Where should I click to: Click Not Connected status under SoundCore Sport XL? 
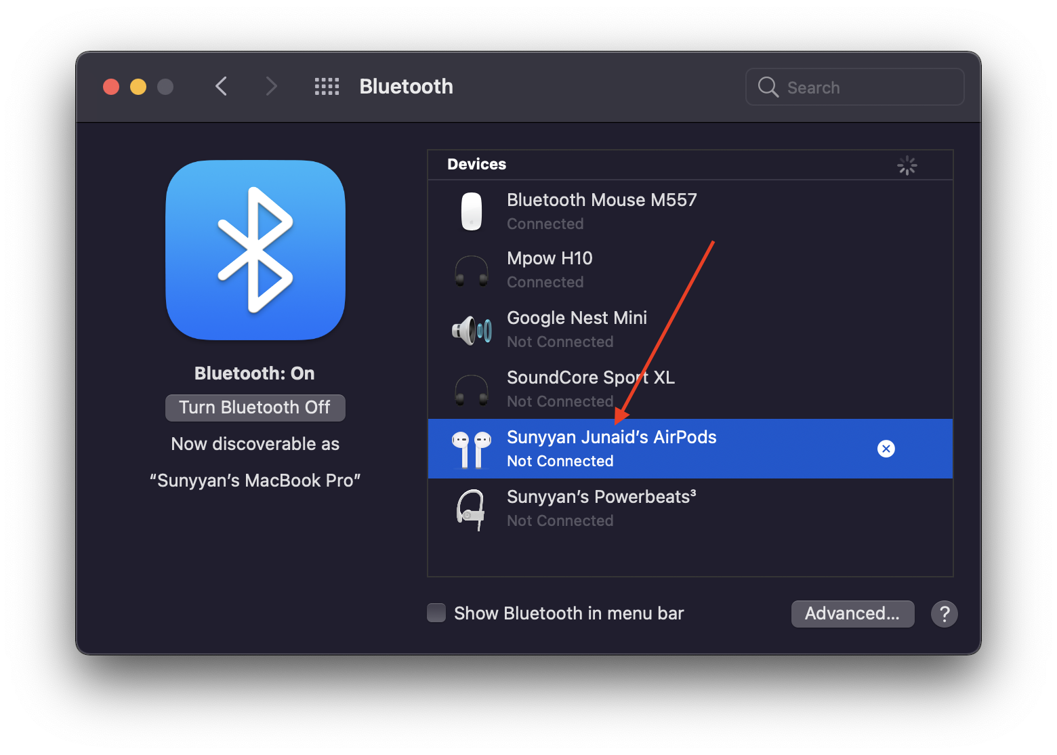560,401
